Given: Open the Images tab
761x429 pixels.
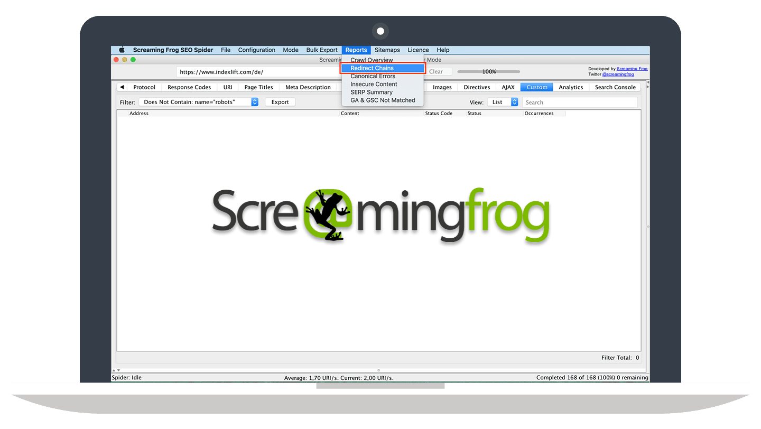Looking at the screenshot, I should click(442, 87).
